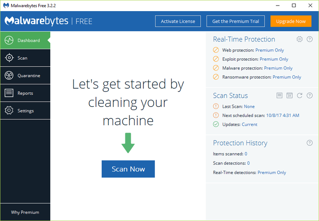Open the Quarantine section
Viewport: 319px width, 221px height.
pos(25,75)
